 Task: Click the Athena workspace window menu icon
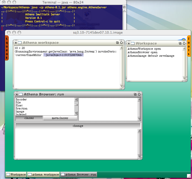tap(20, 43)
